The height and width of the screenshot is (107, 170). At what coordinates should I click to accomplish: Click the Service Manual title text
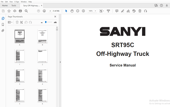point(123,65)
